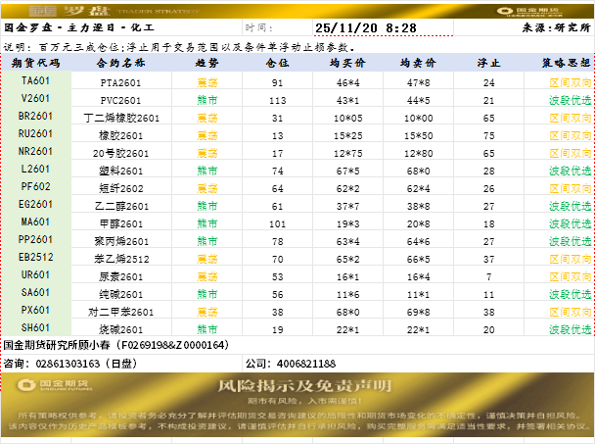The image size is (595, 444).
Task: Select the PP2601 code cell
Action: point(35,239)
